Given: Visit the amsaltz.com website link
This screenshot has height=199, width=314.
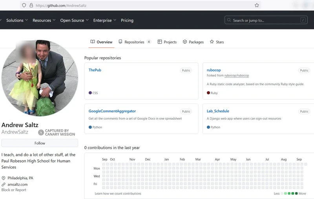Looking at the screenshot, I should (18, 184).
